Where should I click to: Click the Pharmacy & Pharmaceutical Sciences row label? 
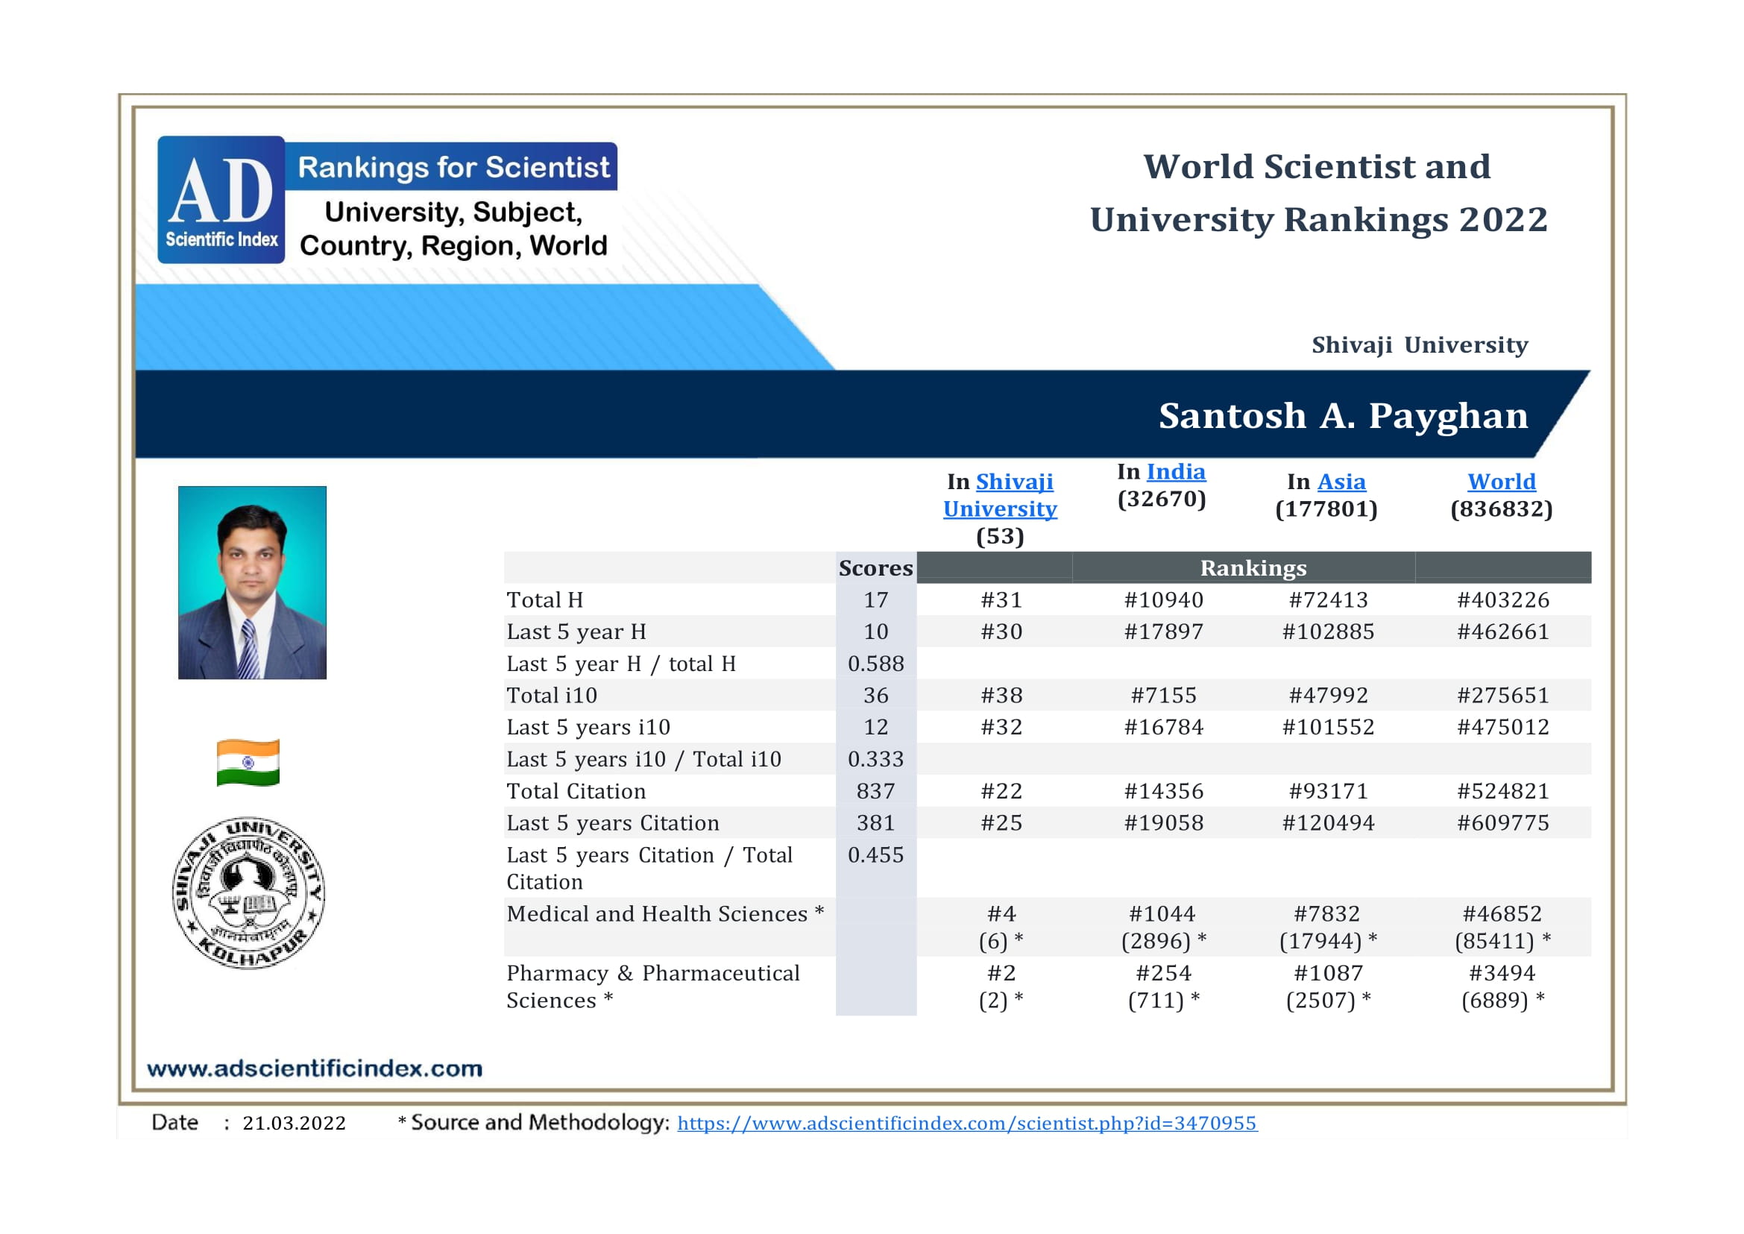click(652, 986)
